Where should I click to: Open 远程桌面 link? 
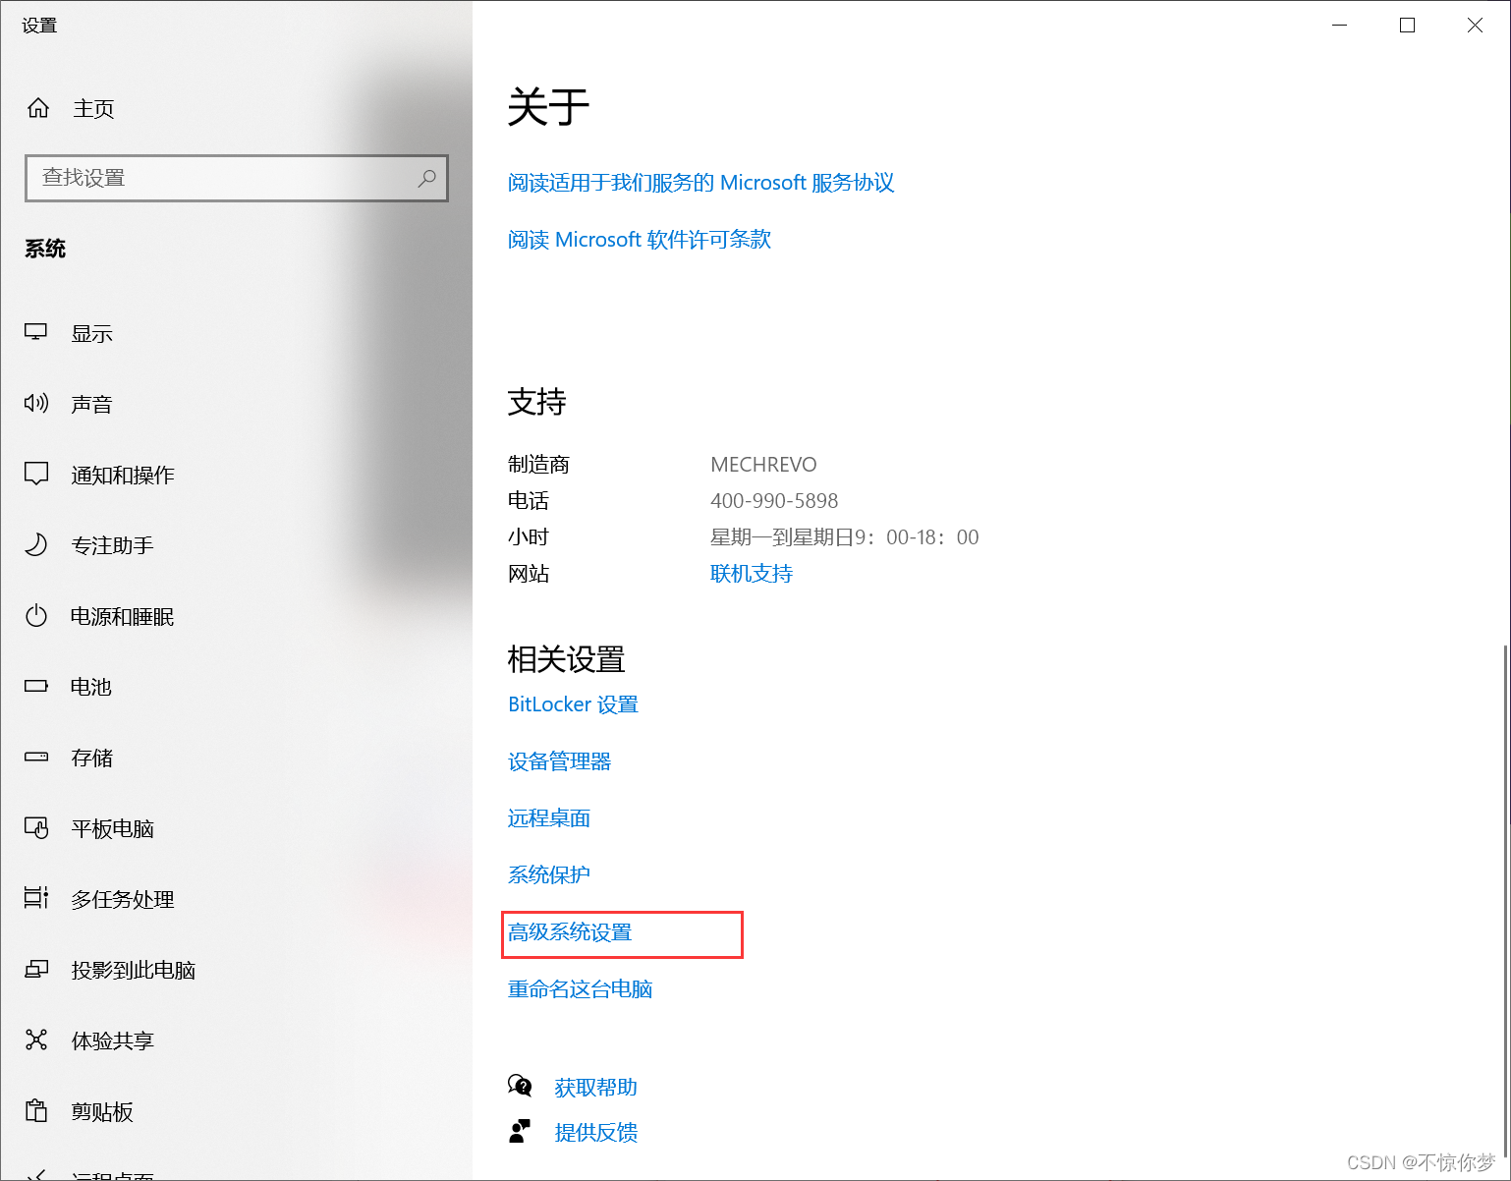pos(548,818)
